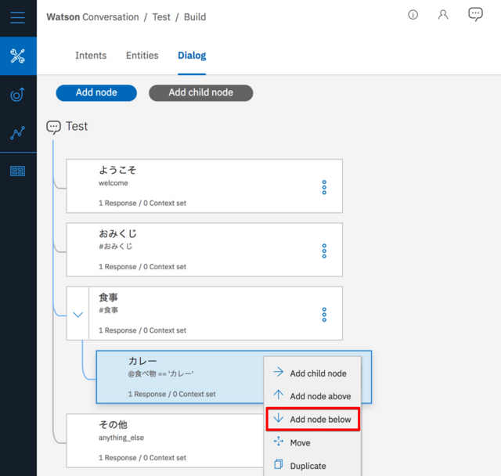Click Watson Conversation breadcrumb link
Viewport: 501px width, 476px height.
[x=92, y=17]
